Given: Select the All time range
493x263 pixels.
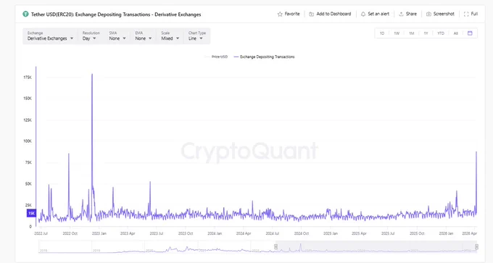Looking at the screenshot, I should pyautogui.click(x=456, y=33).
